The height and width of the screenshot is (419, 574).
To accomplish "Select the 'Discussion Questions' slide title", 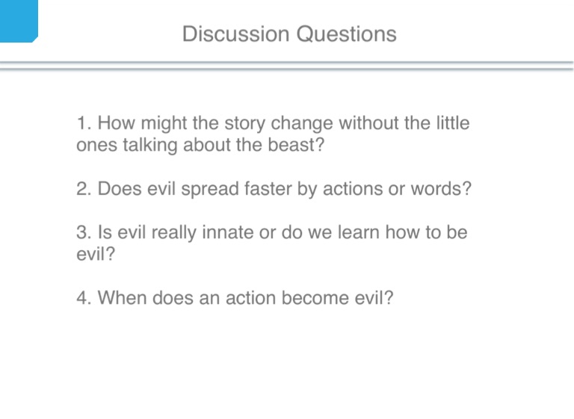I will point(288,34).
